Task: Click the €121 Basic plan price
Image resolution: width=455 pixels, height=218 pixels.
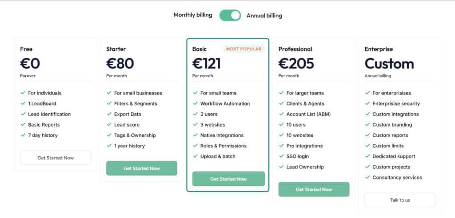Action: tap(207, 64)
